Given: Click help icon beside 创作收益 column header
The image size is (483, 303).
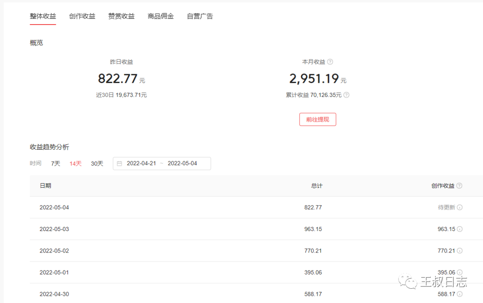Looking at the screenshot, I should 459,185.
